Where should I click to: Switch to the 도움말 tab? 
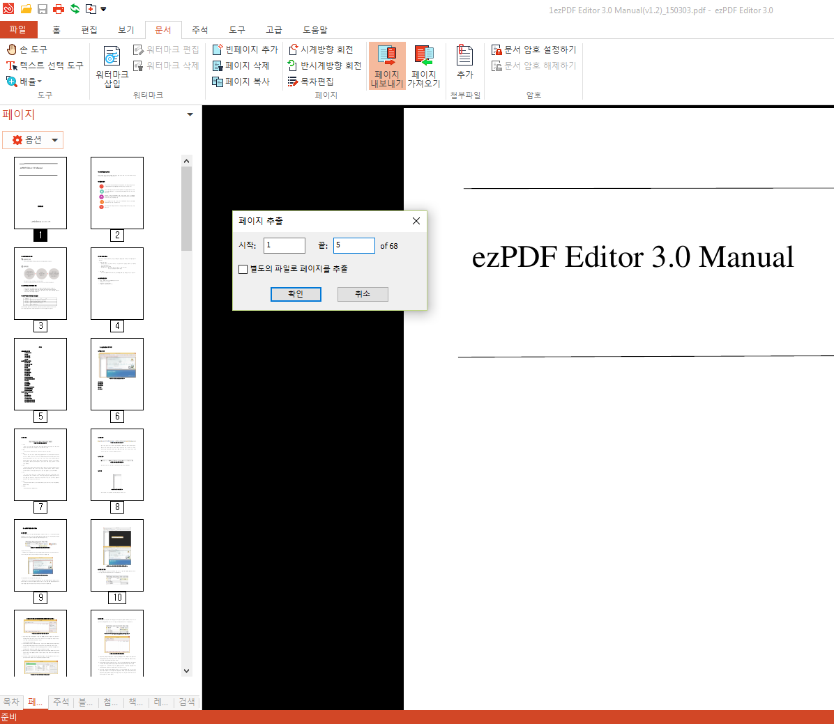(x=315, y=30)
